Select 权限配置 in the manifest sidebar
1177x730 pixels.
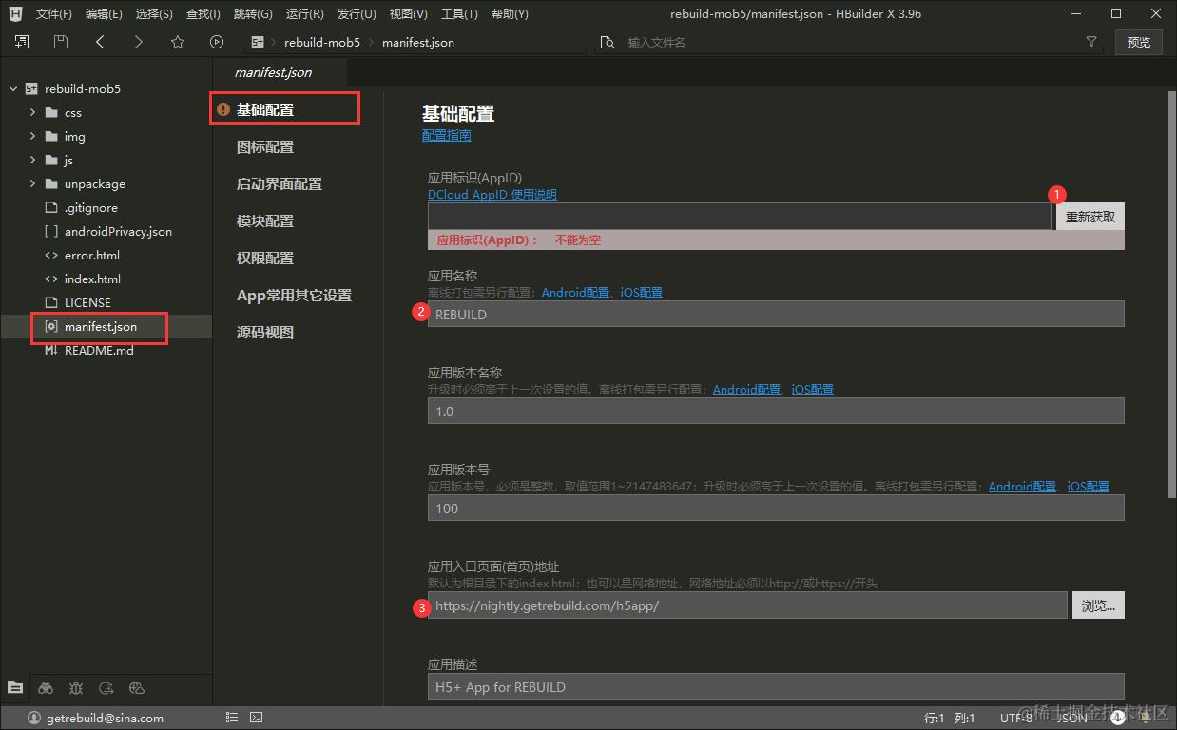pyautogui.click(x=265, y=259)
